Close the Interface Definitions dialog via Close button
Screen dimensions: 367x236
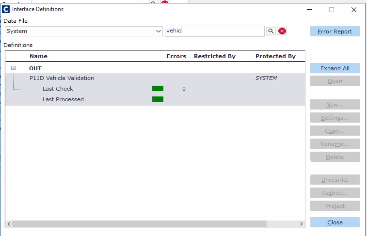(x=335, y=222)
